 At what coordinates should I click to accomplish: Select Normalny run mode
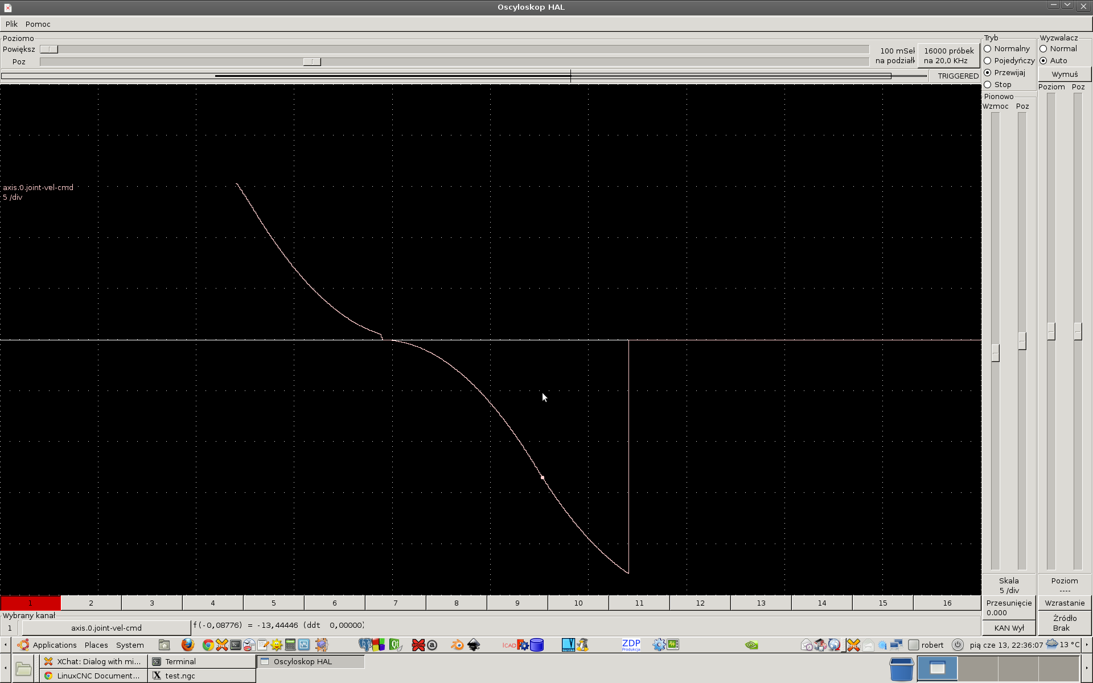coord(1006,49)
